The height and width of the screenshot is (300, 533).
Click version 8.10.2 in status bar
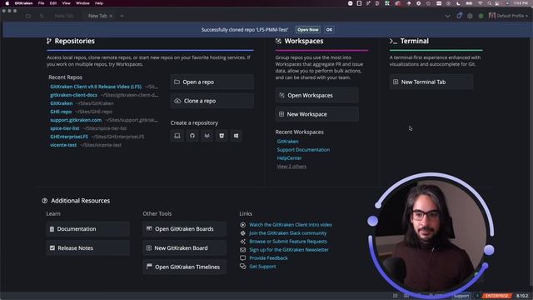coord(522,296)
